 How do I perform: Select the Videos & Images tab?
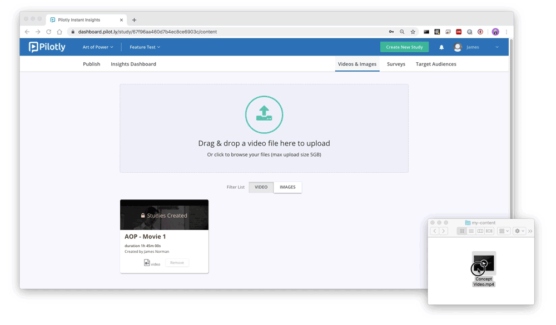357,64
